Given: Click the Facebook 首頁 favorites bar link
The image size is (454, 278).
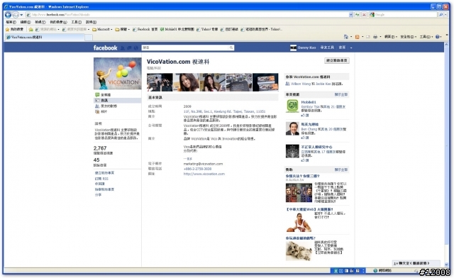Looking at the screenshot, I should point(145,29).
